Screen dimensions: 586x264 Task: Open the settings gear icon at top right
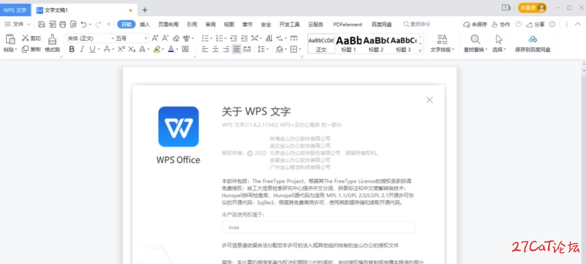[x=552, y=24]
